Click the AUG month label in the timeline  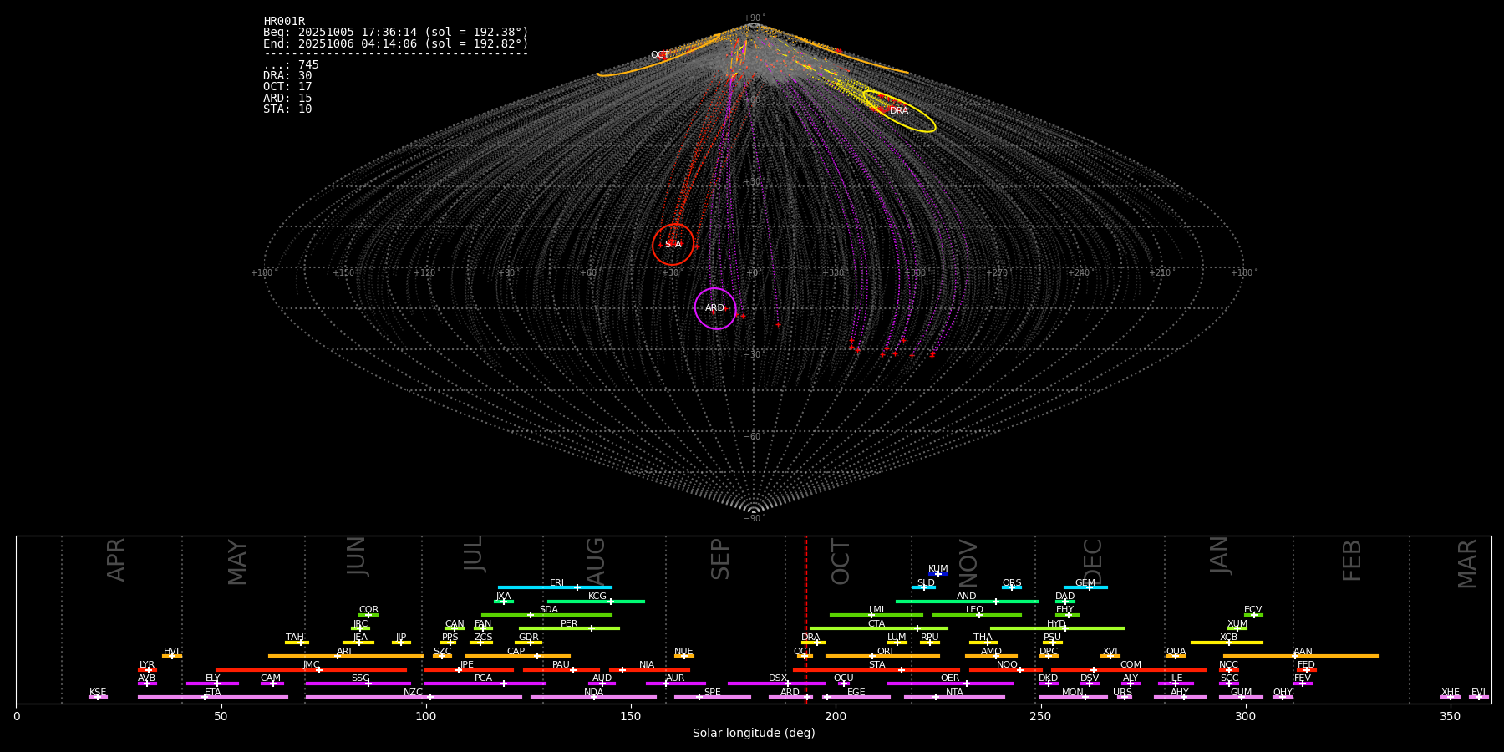click(x=596, y=561)
